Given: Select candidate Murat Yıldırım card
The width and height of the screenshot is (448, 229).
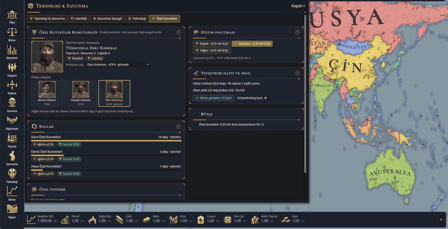Looking at the screenshot, I should click(x=47, y=93).
